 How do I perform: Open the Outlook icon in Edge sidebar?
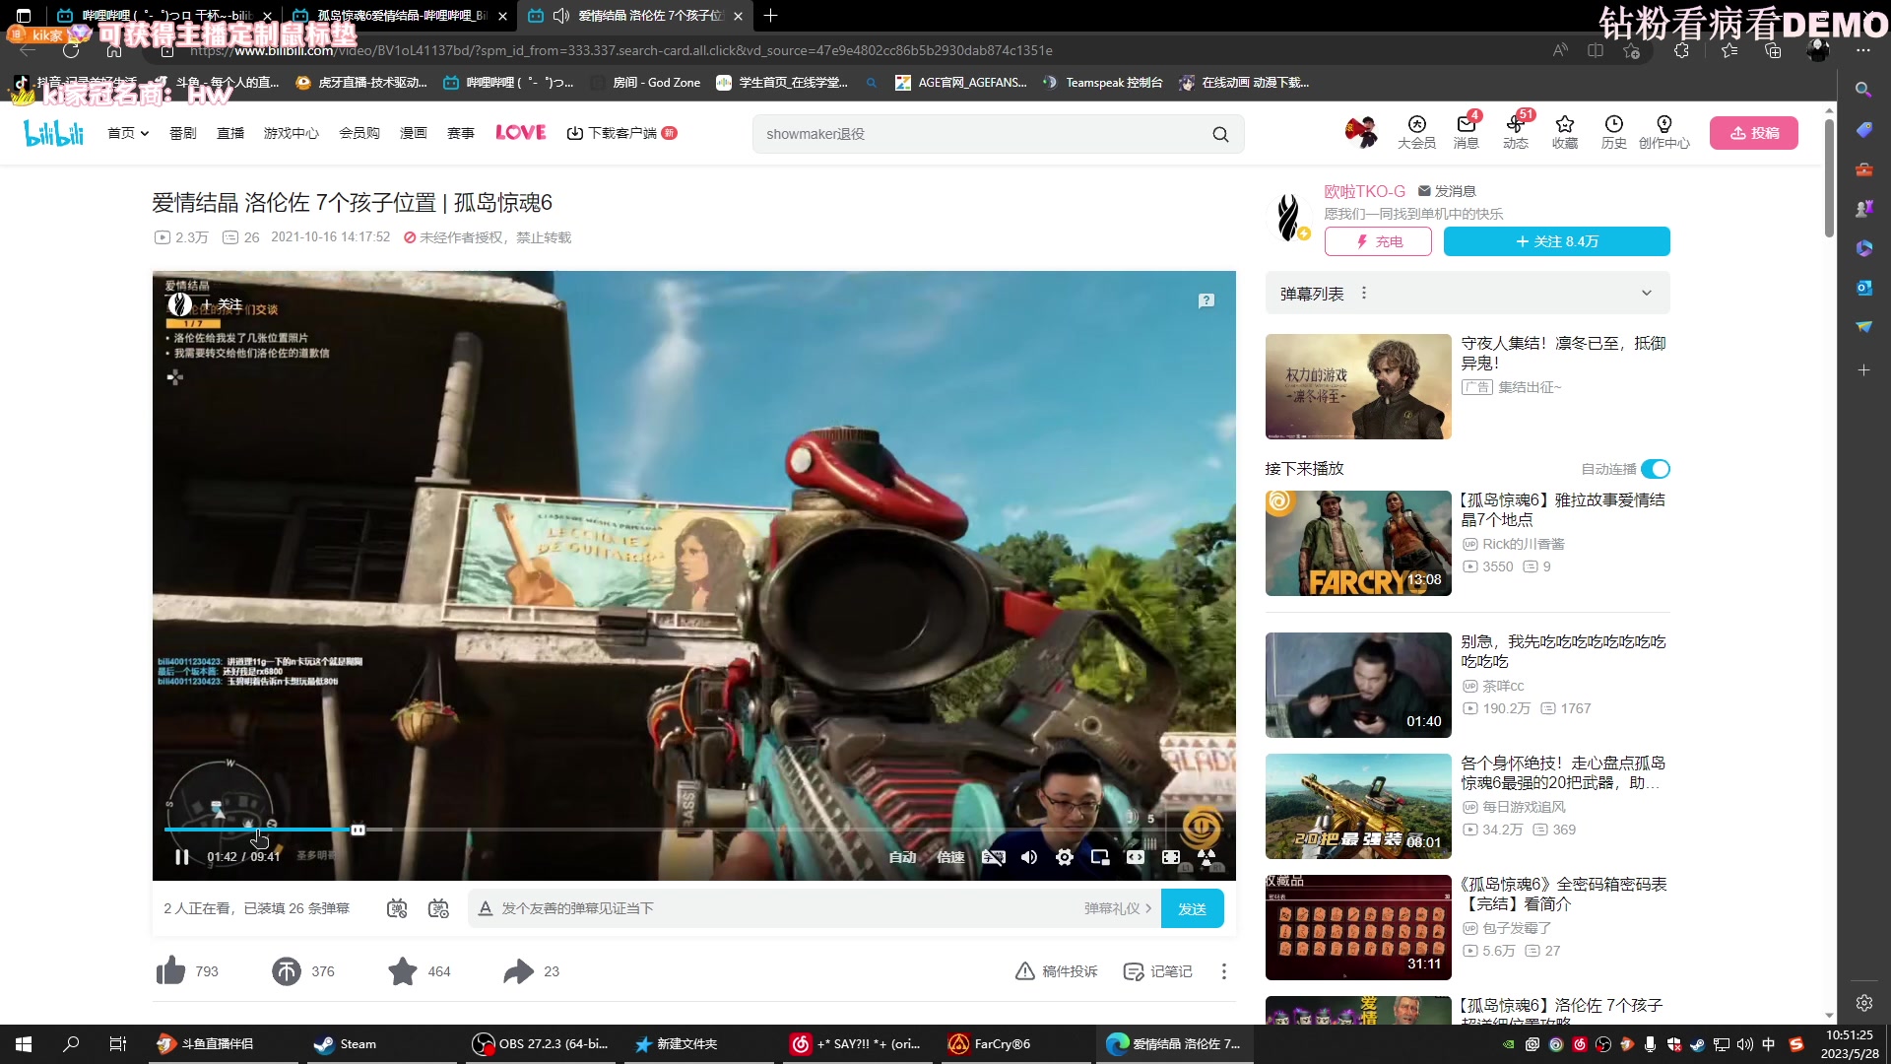point(1863,288)
